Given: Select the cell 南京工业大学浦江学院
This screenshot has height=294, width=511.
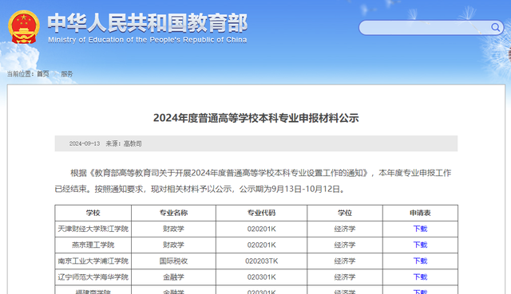Looking at the screenshot, I should [x=93, y=261].
